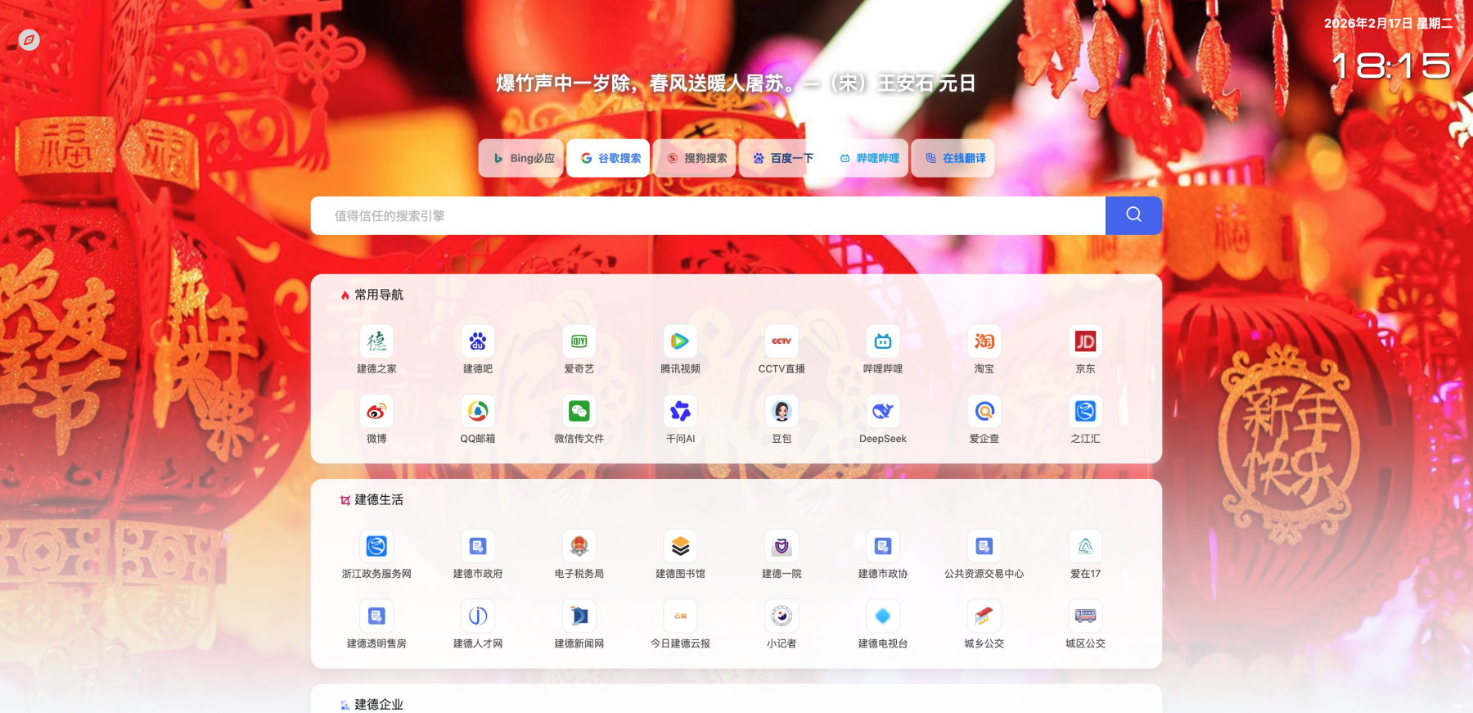Open the 建德图书馆 icon
Image resolution: width=1473 pixels, height=713 pixels.
(680, 546)
